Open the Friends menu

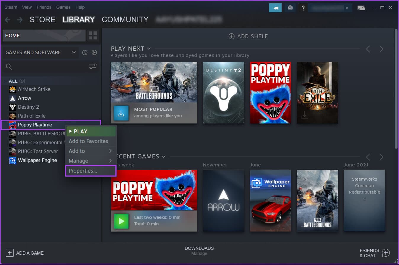(x=44, y=7)
